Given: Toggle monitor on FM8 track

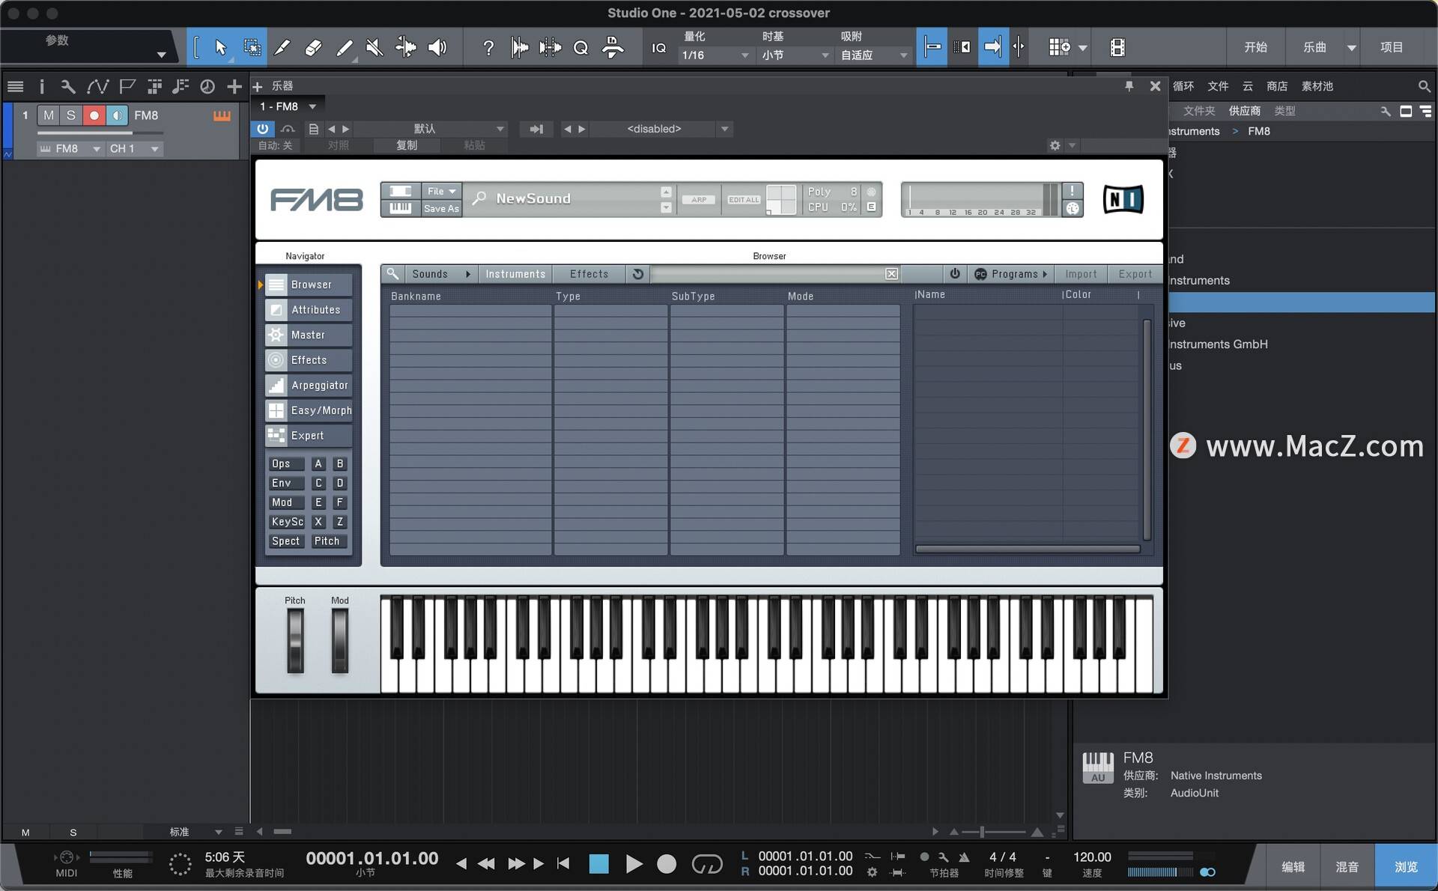Looking at the screenshot, I should click(x=117, y=115).
